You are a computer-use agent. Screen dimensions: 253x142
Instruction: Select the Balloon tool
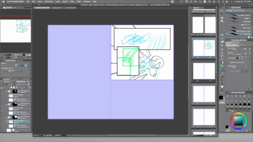pos(222,87)
